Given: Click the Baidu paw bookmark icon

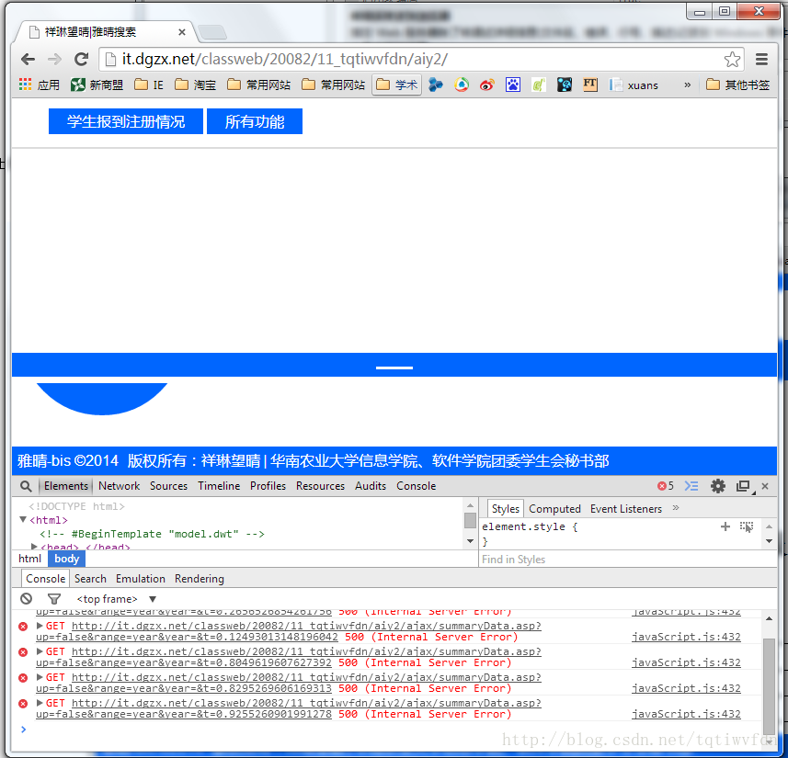Looking at the screenshot, I should [512, 85].
